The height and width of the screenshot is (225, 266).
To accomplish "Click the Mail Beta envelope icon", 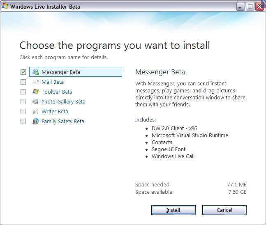I will [36, 82].
